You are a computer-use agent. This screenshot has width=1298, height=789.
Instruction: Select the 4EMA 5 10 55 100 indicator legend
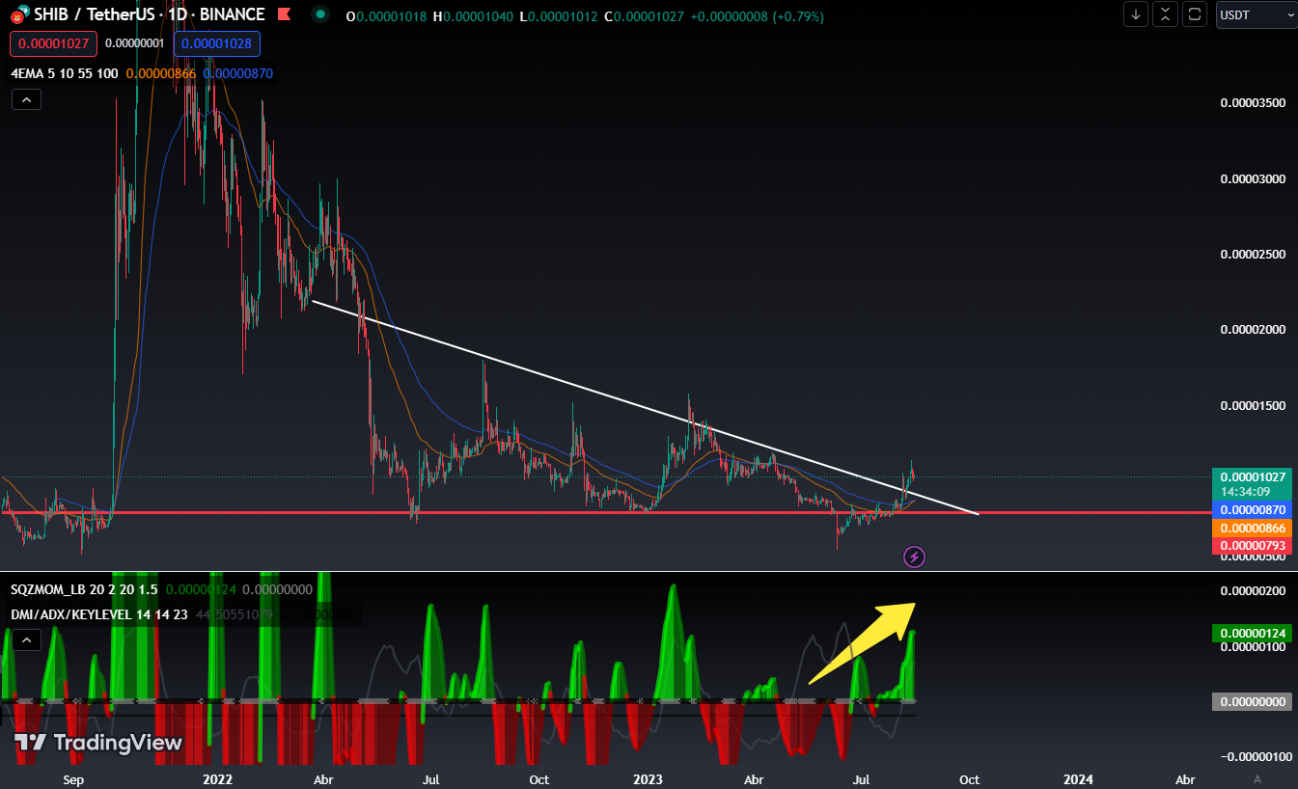[x=65, y=73]
